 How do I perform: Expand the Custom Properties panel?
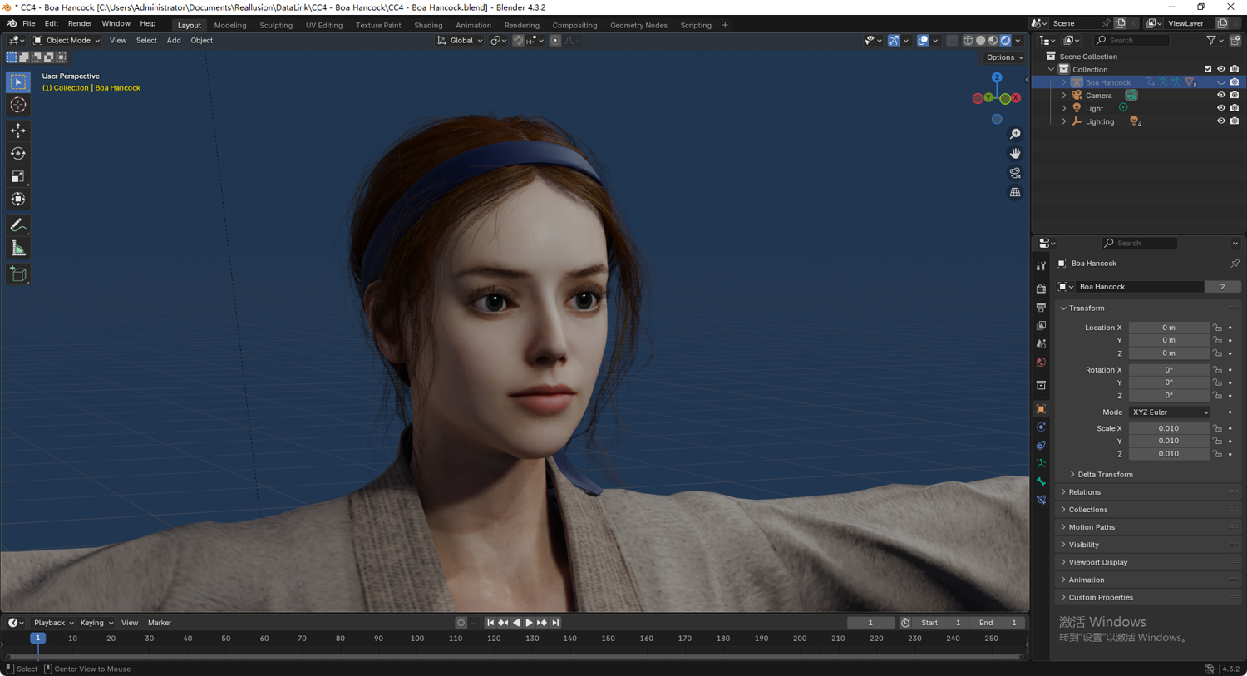pos(1101,598)
